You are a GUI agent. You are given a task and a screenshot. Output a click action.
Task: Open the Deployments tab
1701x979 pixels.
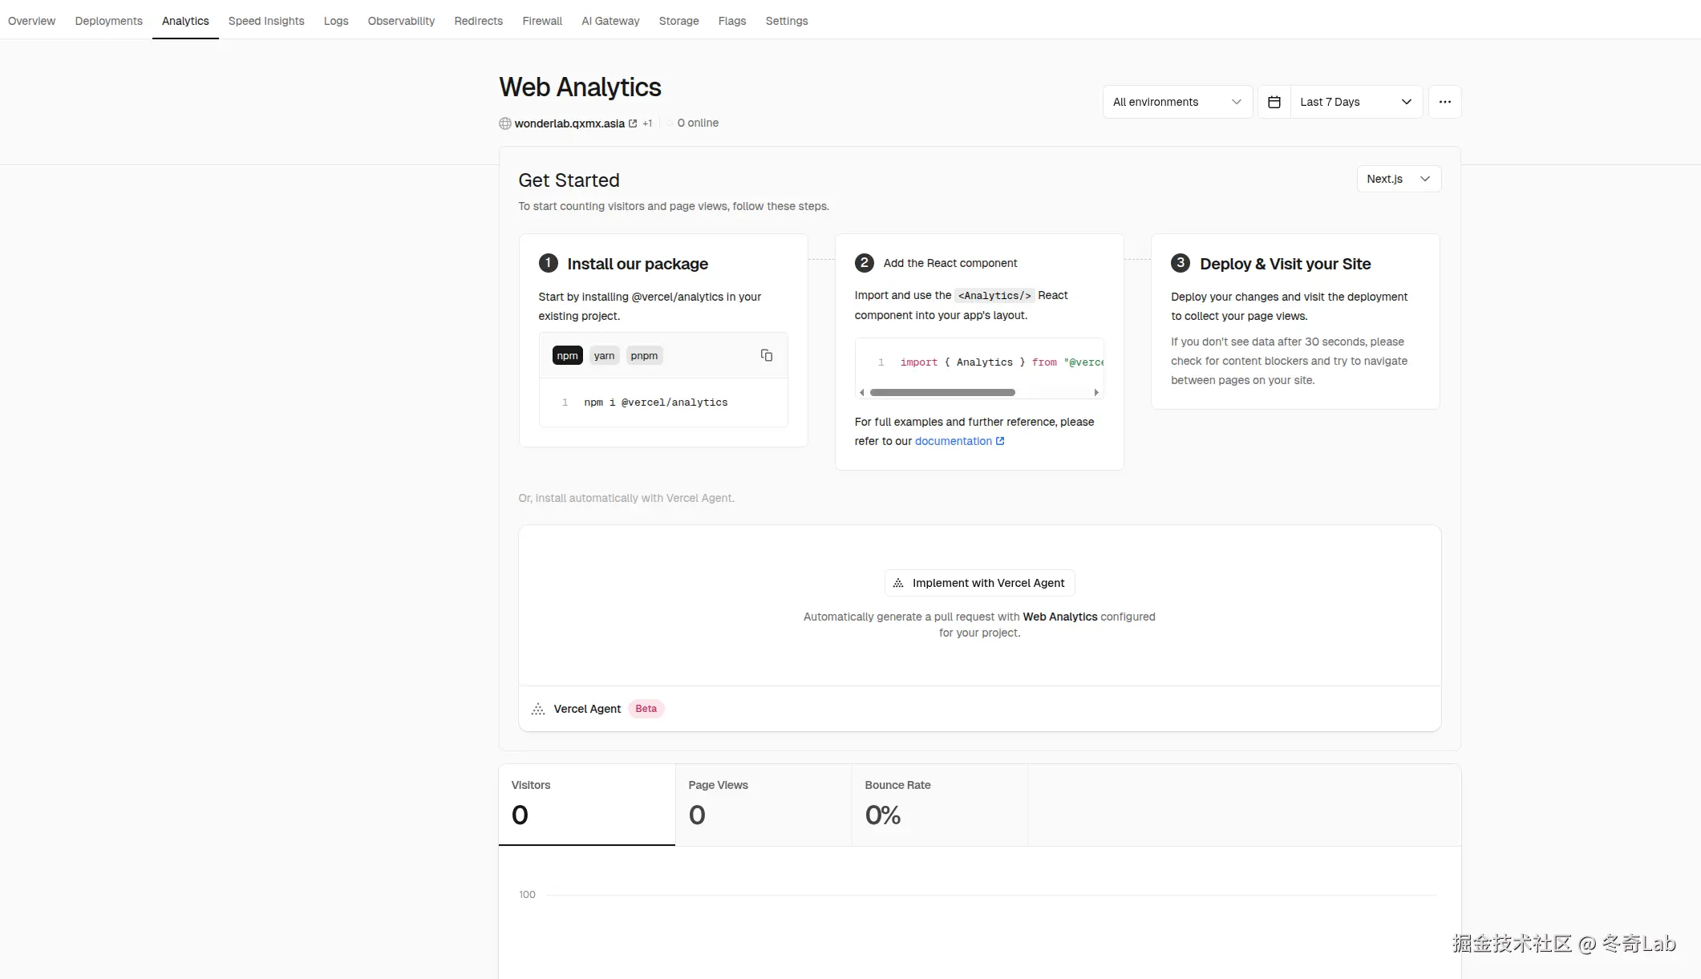click(108, 21)
